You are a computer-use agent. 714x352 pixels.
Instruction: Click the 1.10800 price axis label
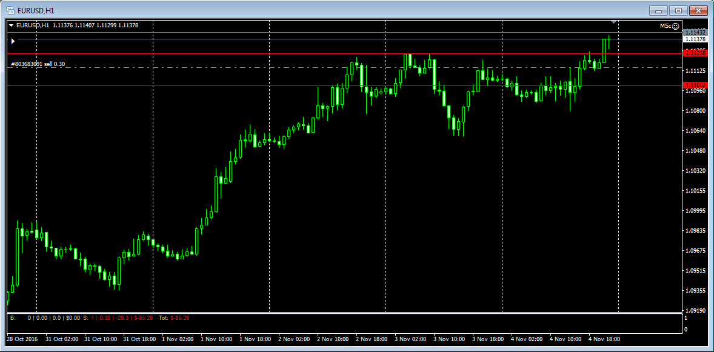click(x=695, y=111)
